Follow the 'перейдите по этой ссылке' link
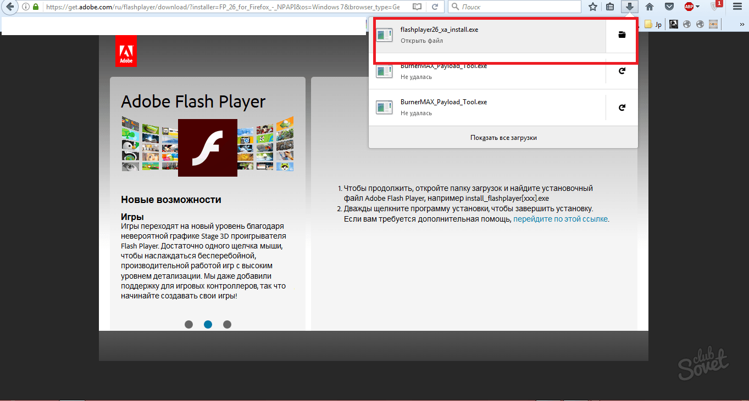Screen dimensions: 749x401 tap(561, 219)
